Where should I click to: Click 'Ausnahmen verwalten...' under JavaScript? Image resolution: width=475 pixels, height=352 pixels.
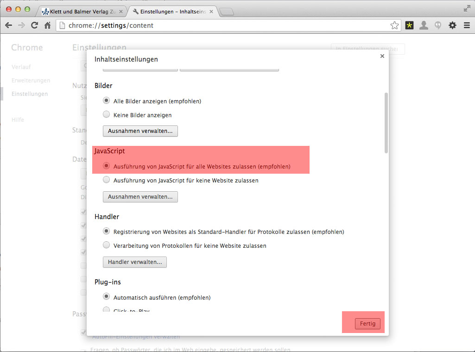tap(140, 197)
